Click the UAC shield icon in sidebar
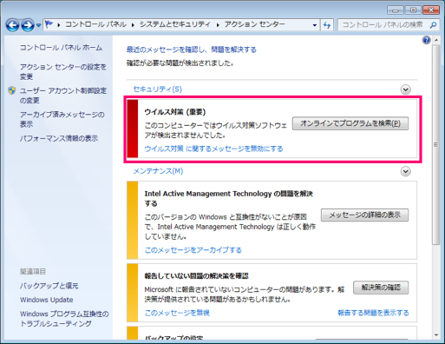This screenshot has height=344, width=445. 12,90
